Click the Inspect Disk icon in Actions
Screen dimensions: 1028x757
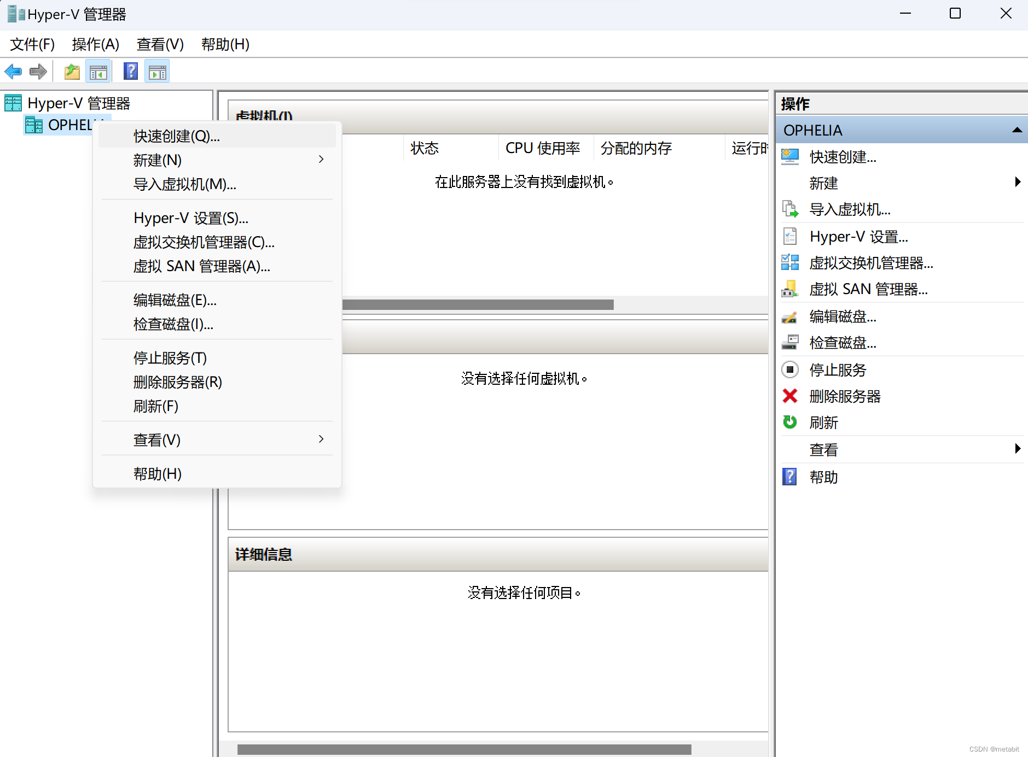(790, 343)
